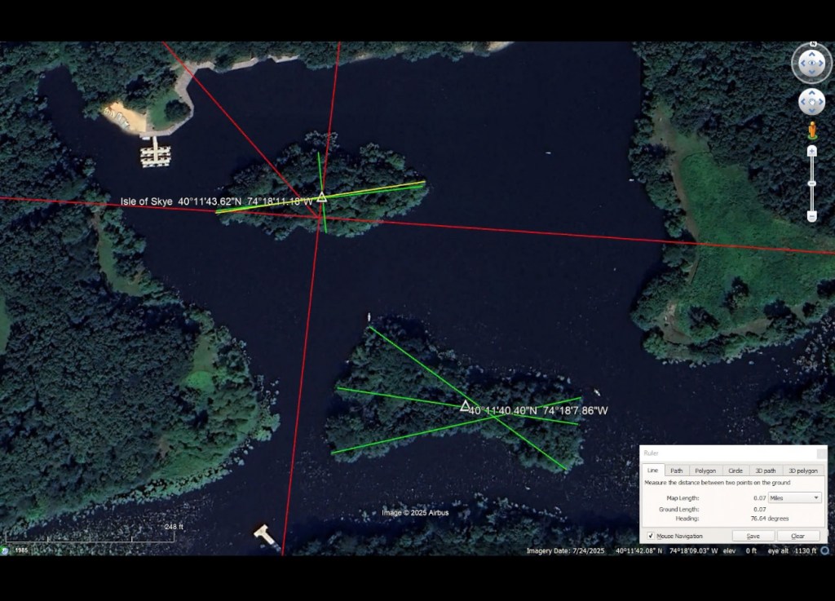This screenshot has width=835, height=601.
Task: Switch to the Path tab
Action: 677,471
